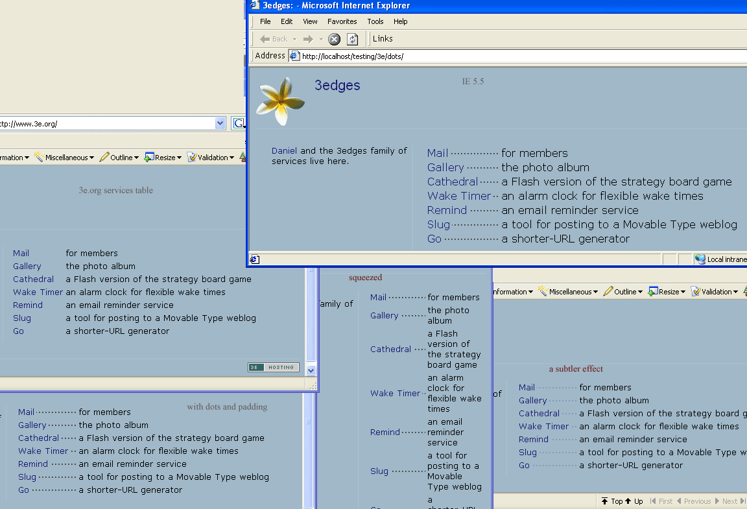The width and height of the screenshot is (747, 509).
Task: Open the Cathedral link in the IE window
Action: pyautogui.click(x=453, y=182)
